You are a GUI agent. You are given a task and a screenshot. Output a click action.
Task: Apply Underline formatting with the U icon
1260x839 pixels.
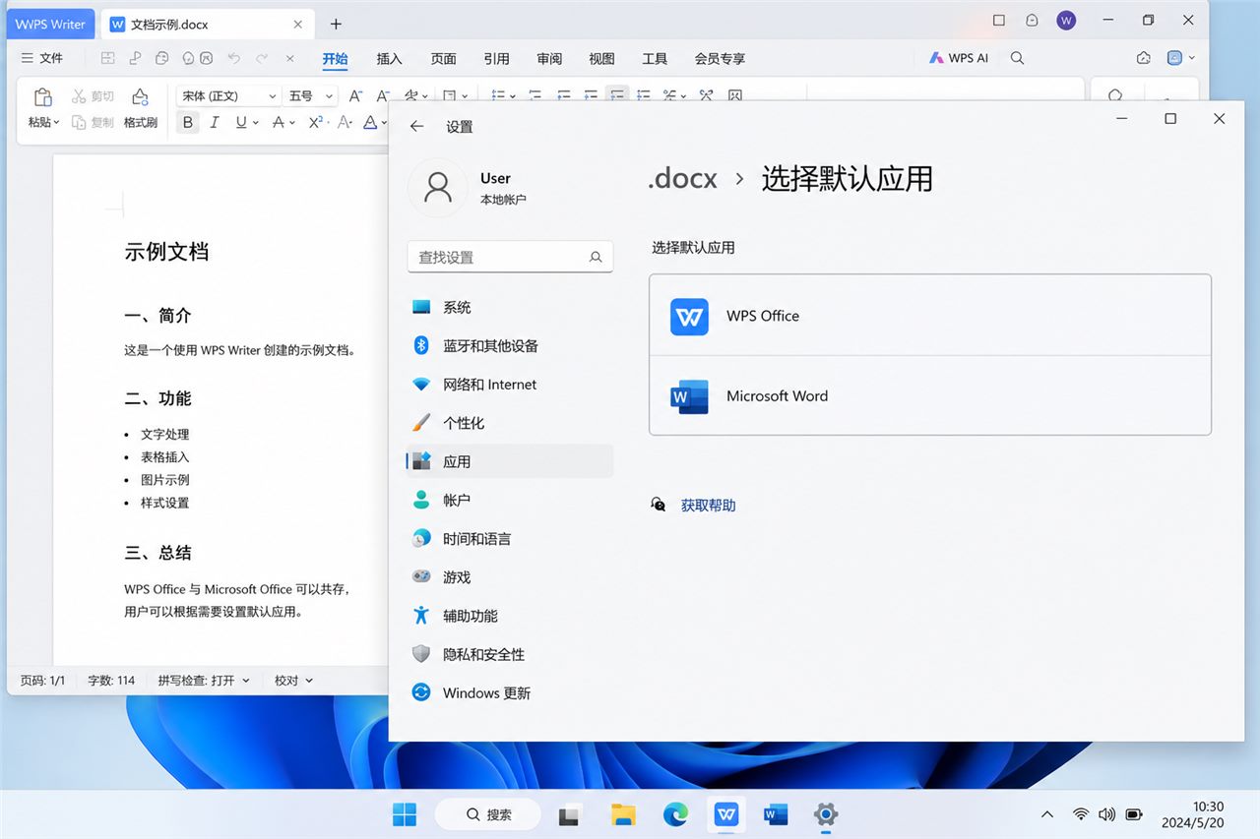(240, 122)
